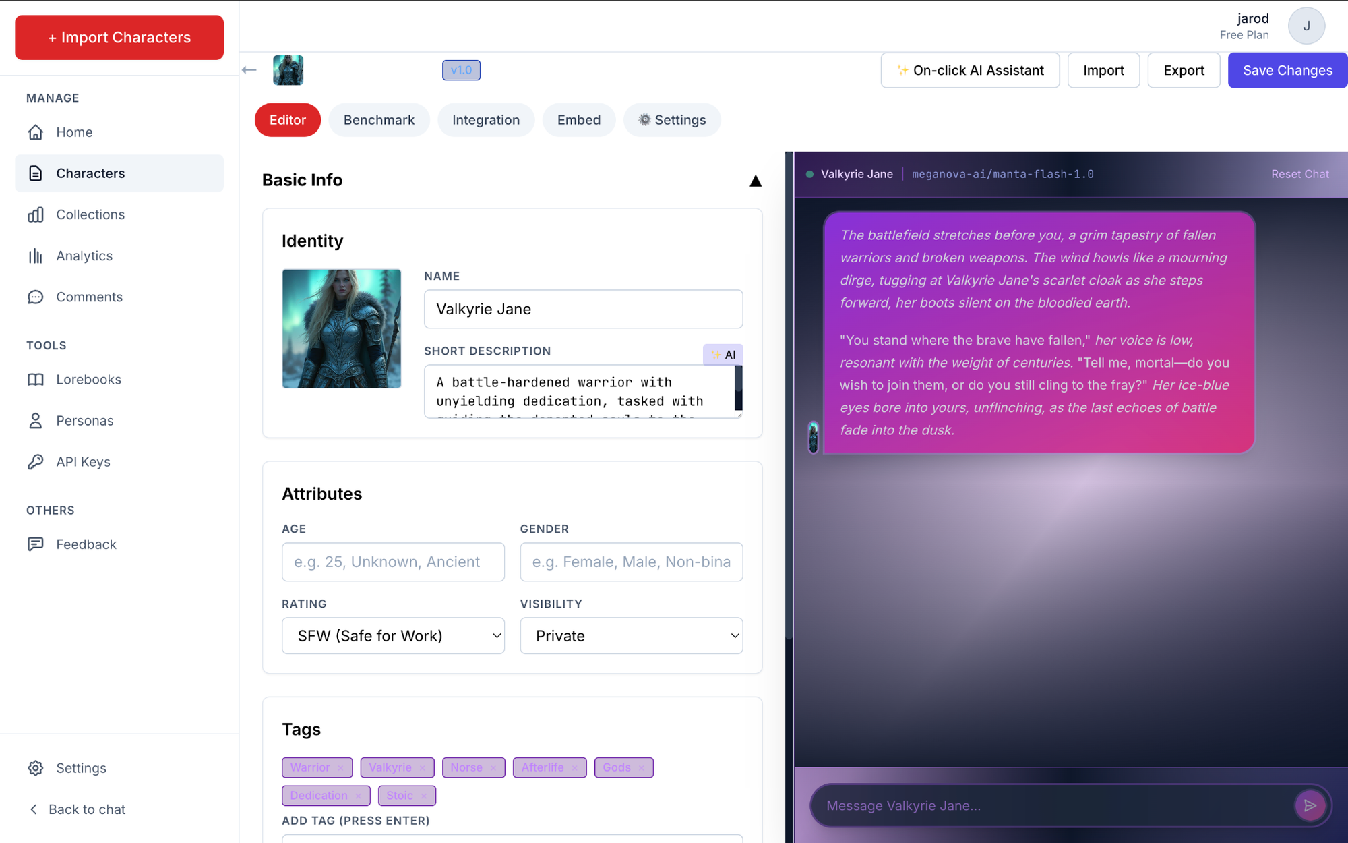Click the Age input field
The width and height of the screenshot is (1348, 843).
pos(393,562)
